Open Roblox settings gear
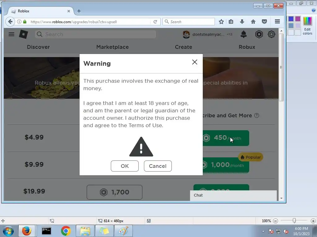 [271, 34]
